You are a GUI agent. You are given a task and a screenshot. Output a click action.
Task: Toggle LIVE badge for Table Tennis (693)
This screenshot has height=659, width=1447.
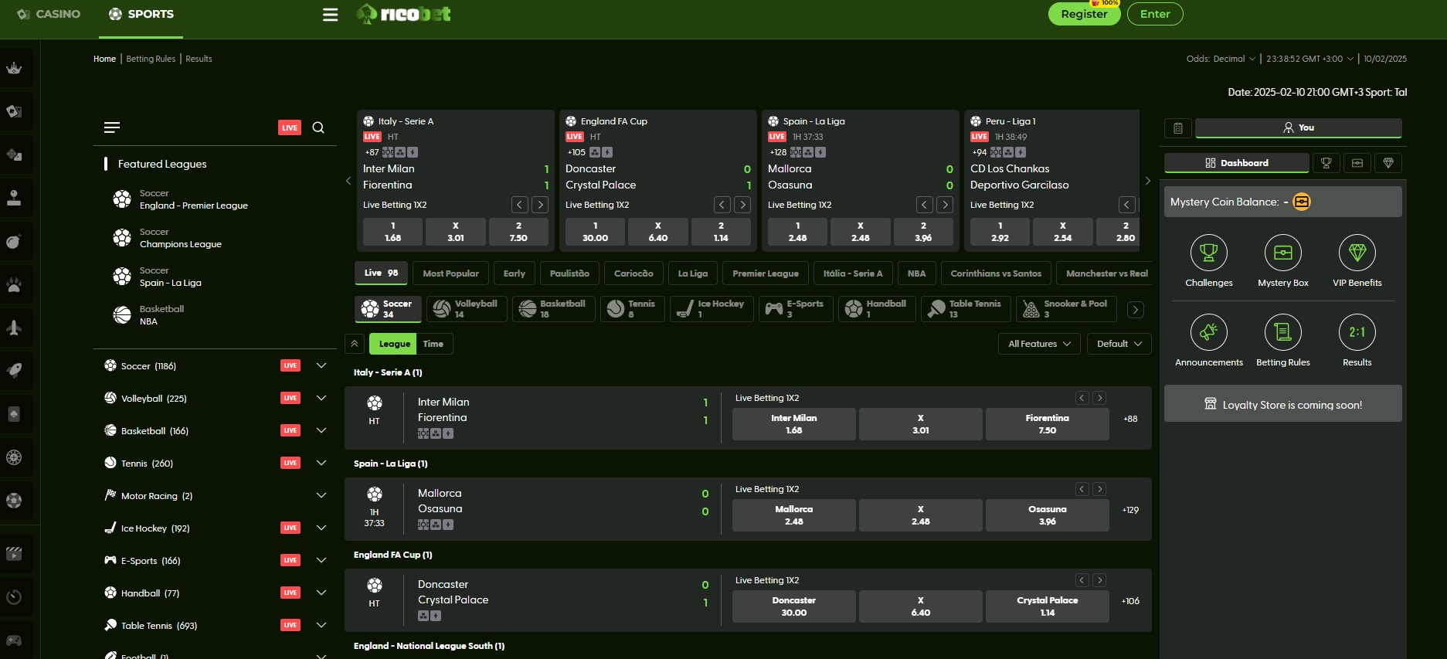290,625
